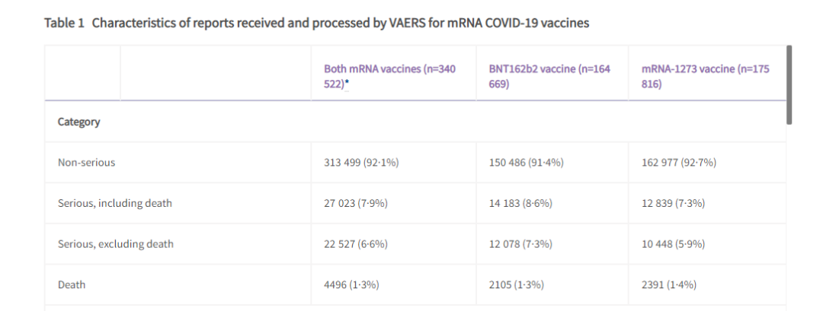Click the Serious, including death row label
Image resolution: width=823 pixels, height=311 pixels.
pyautogui.click(x=114, y=203)
